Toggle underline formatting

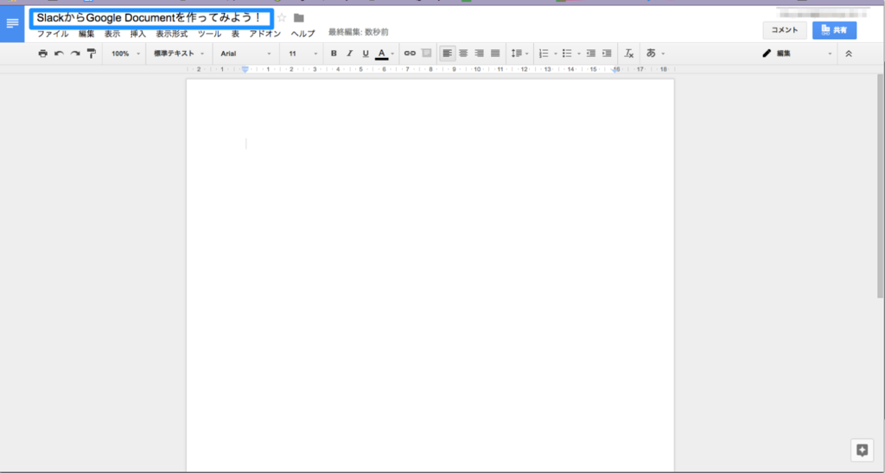[366, 54]
